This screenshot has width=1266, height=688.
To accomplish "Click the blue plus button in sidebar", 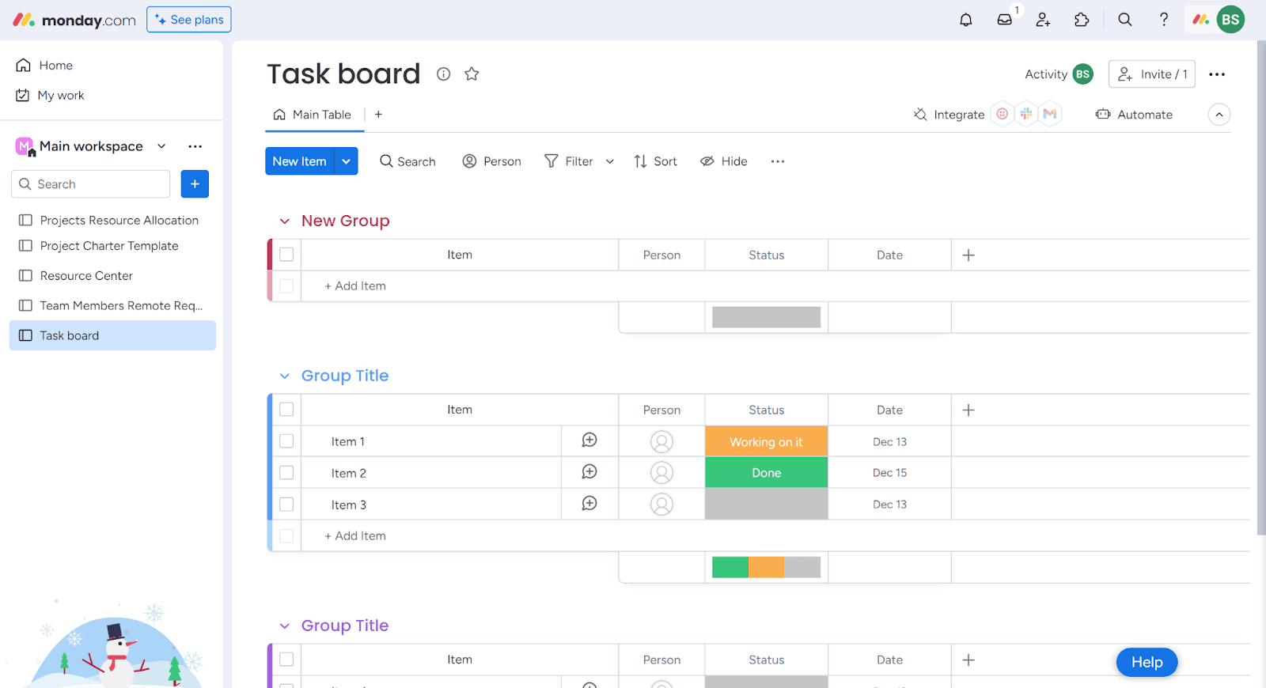I will point(195,184).
